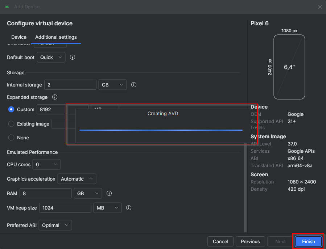
Task: Select the Existing image radio button
Action: point(11,124)
